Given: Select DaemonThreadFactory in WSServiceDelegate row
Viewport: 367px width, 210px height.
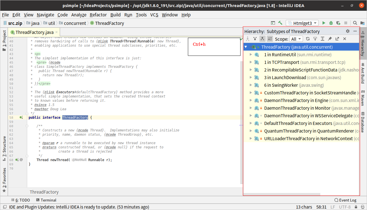Looking at the screenshot, I should point(301,116).
